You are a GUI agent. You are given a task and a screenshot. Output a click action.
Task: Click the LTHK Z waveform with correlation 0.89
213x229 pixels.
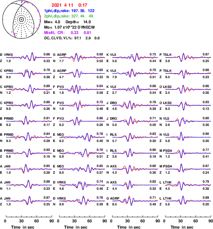coord(188,201)
